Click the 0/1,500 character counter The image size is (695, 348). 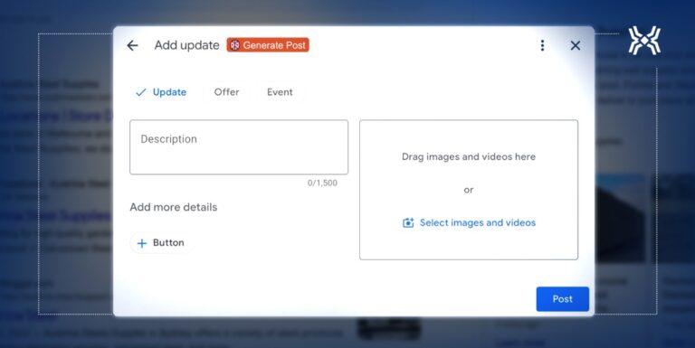(x=322, y=183)
